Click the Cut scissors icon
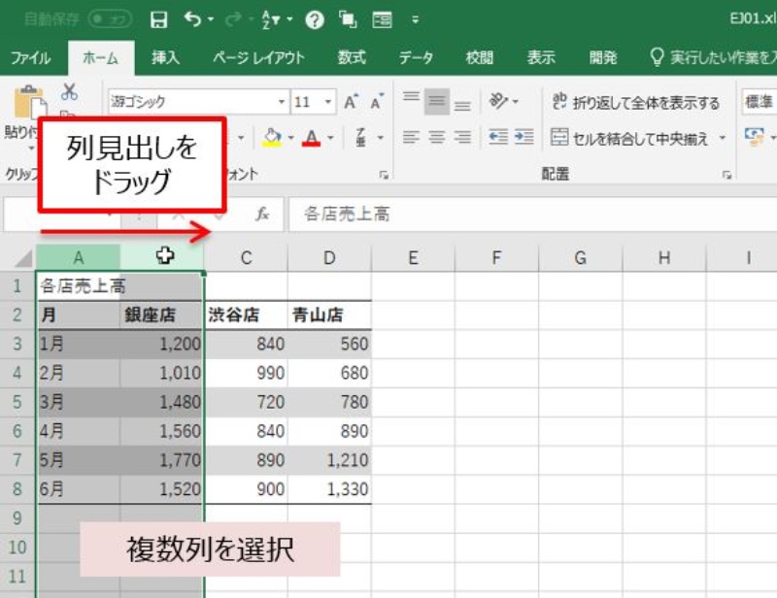 (69, 92)
